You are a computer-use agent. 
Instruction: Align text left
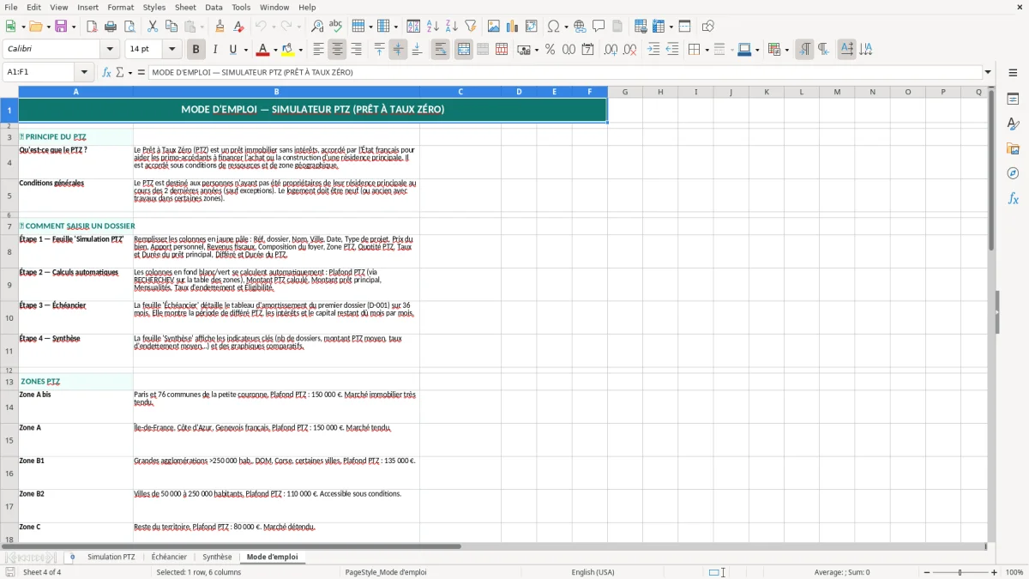click(x=318, y=50)
